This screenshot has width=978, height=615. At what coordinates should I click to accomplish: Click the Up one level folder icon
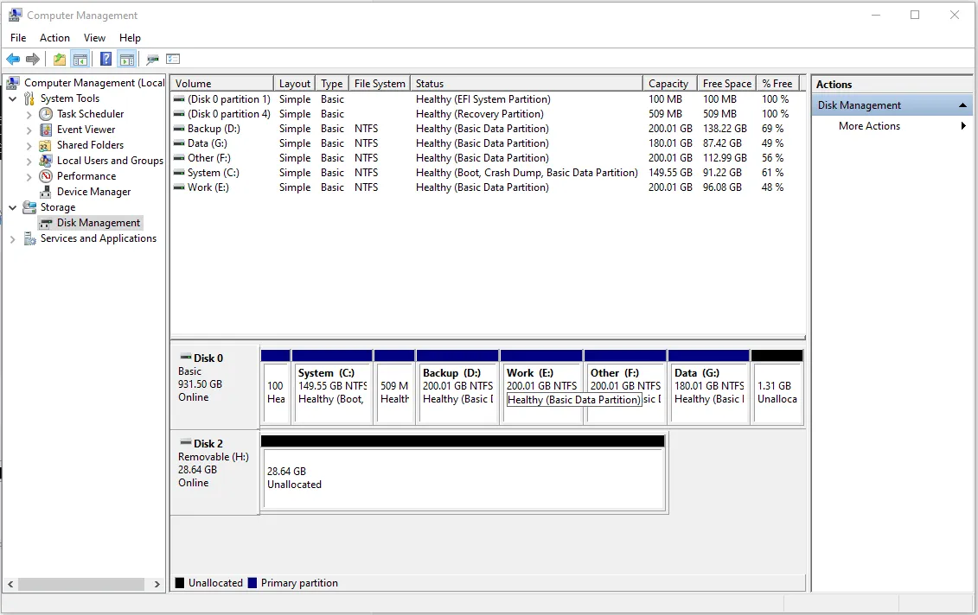pos(60,60)
